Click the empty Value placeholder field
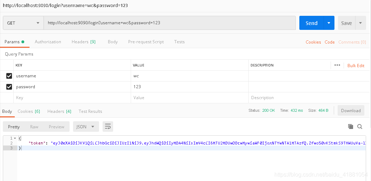371x181 pixels. (189, 98)
